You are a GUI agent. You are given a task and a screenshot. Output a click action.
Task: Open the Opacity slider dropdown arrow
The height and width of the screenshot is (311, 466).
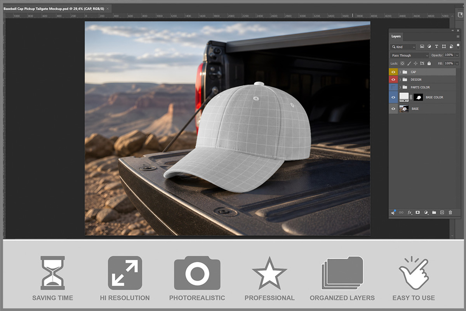click(x=457, y=55)
